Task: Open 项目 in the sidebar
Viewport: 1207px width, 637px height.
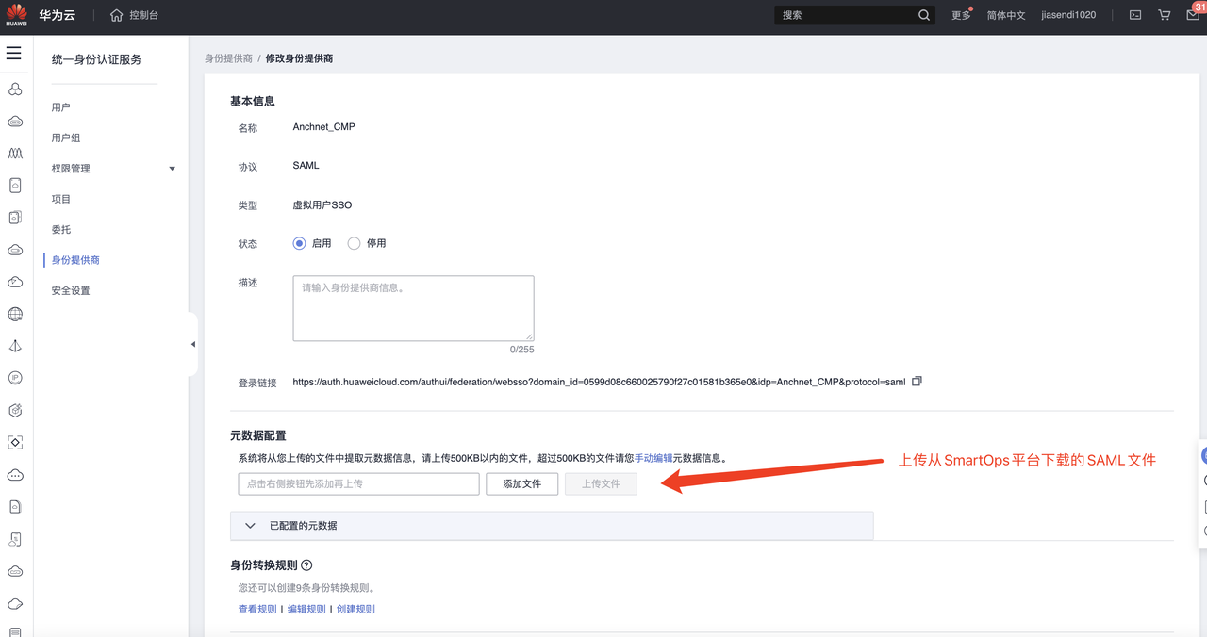Action: coord(61,199)
